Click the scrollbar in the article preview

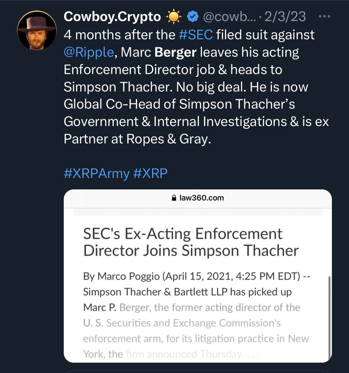coord(329,314)
